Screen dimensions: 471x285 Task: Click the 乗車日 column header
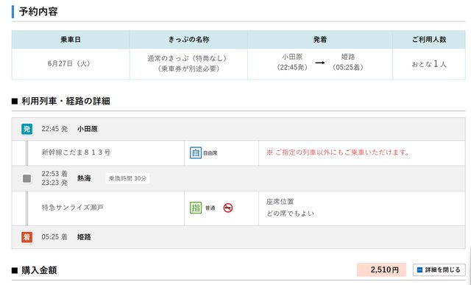pos(71,39)
